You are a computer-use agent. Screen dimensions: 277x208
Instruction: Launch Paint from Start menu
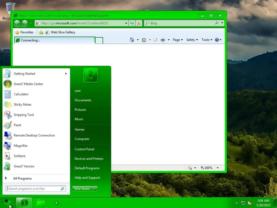click(36, 125)
